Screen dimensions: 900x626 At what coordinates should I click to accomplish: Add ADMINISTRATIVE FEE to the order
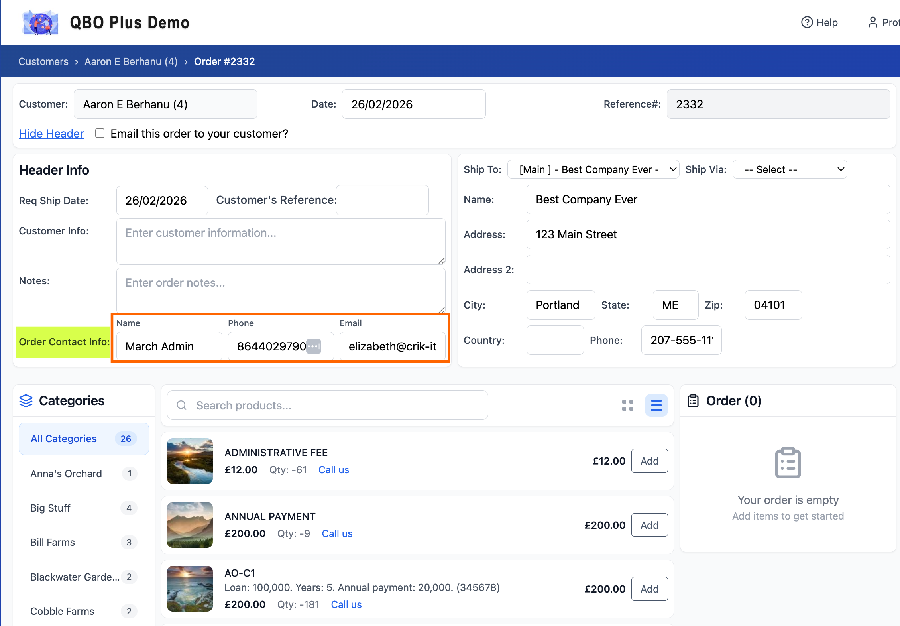649,461
